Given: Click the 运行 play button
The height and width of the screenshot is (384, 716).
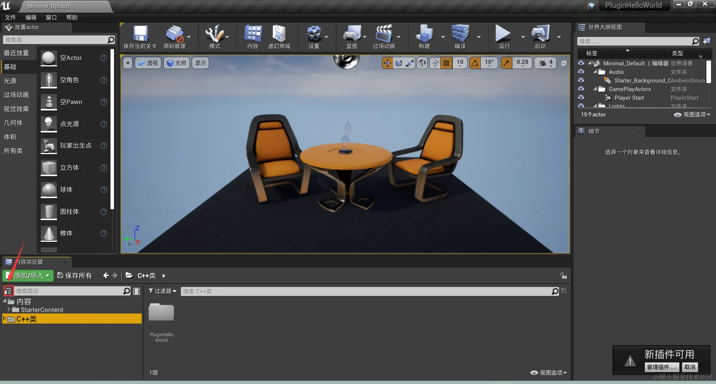Looking at the screenshot, I should [x=503, y=37].
